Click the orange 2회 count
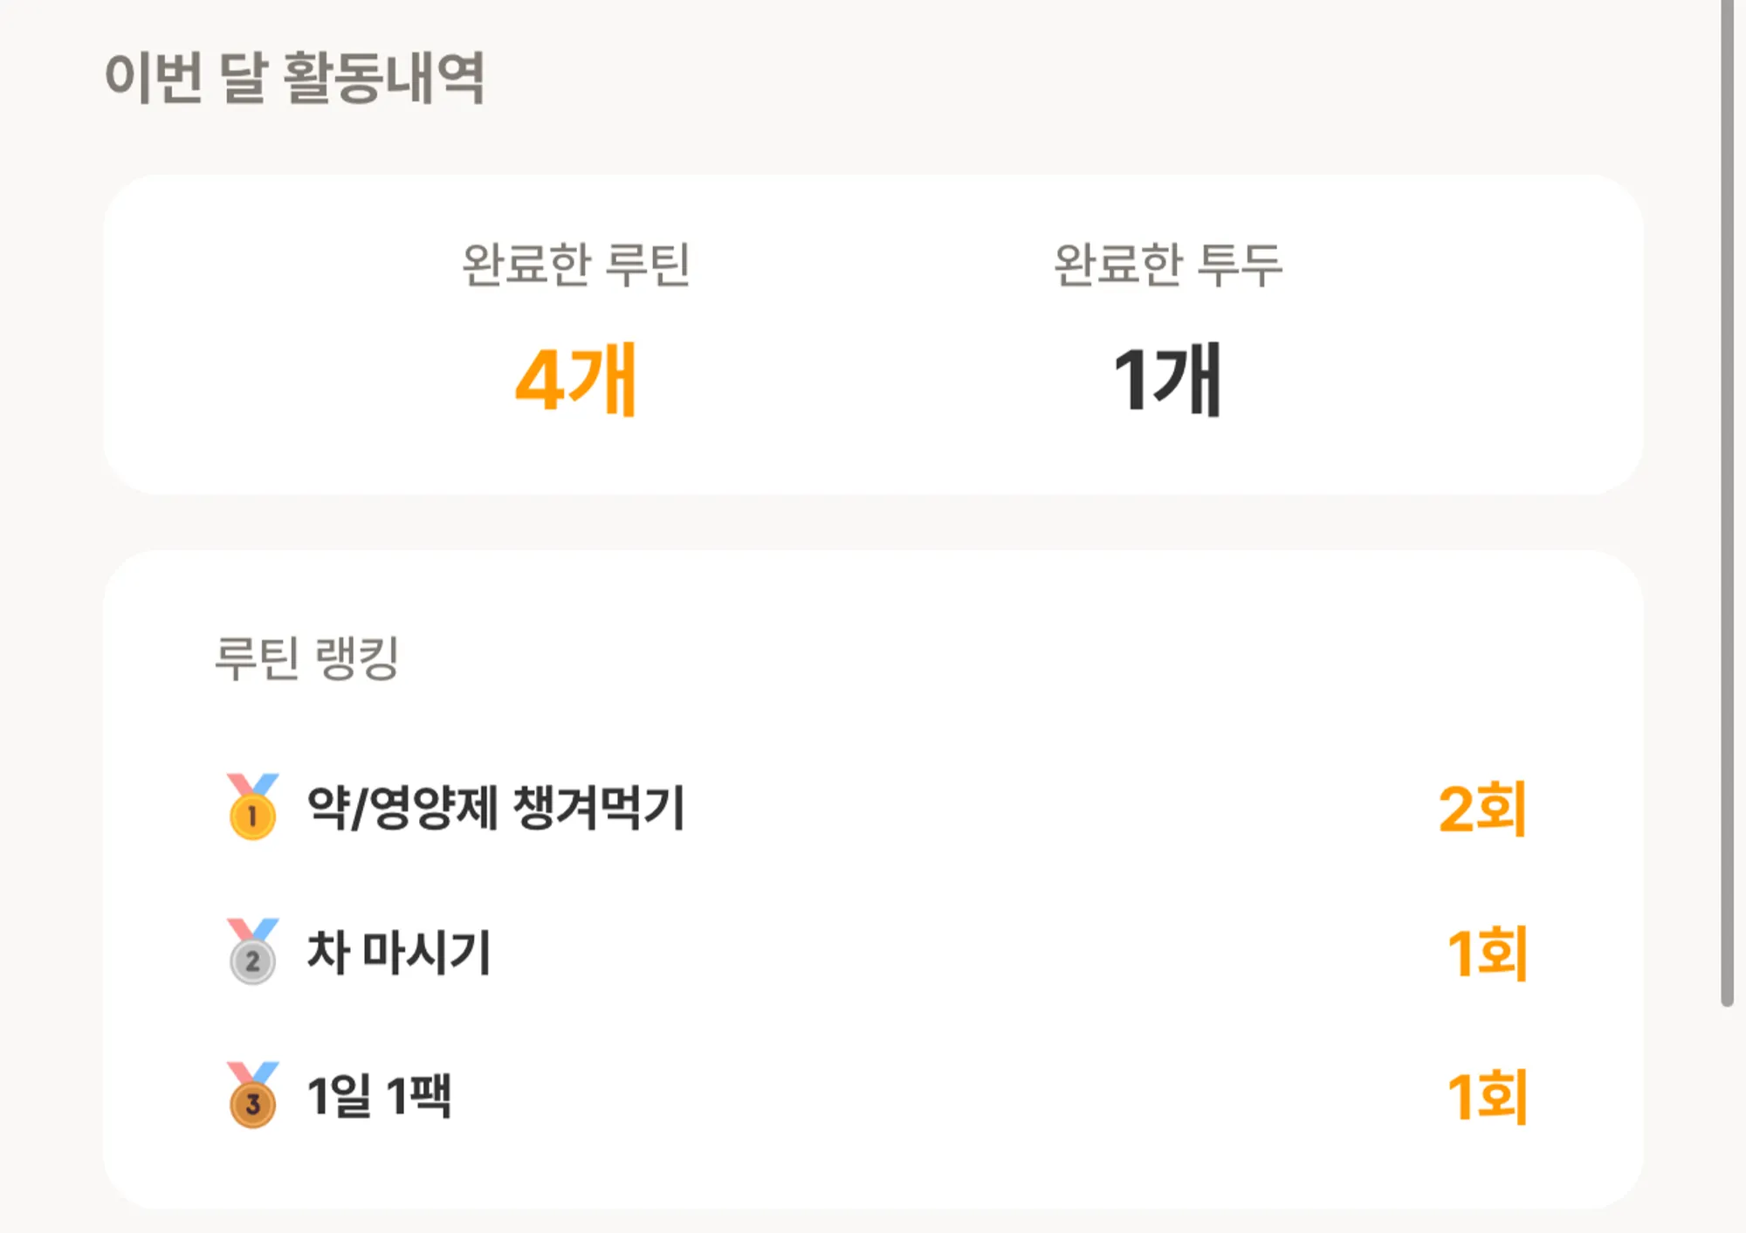The height and width of the screenshot is (1233, 1746). tap(1482, 809)
